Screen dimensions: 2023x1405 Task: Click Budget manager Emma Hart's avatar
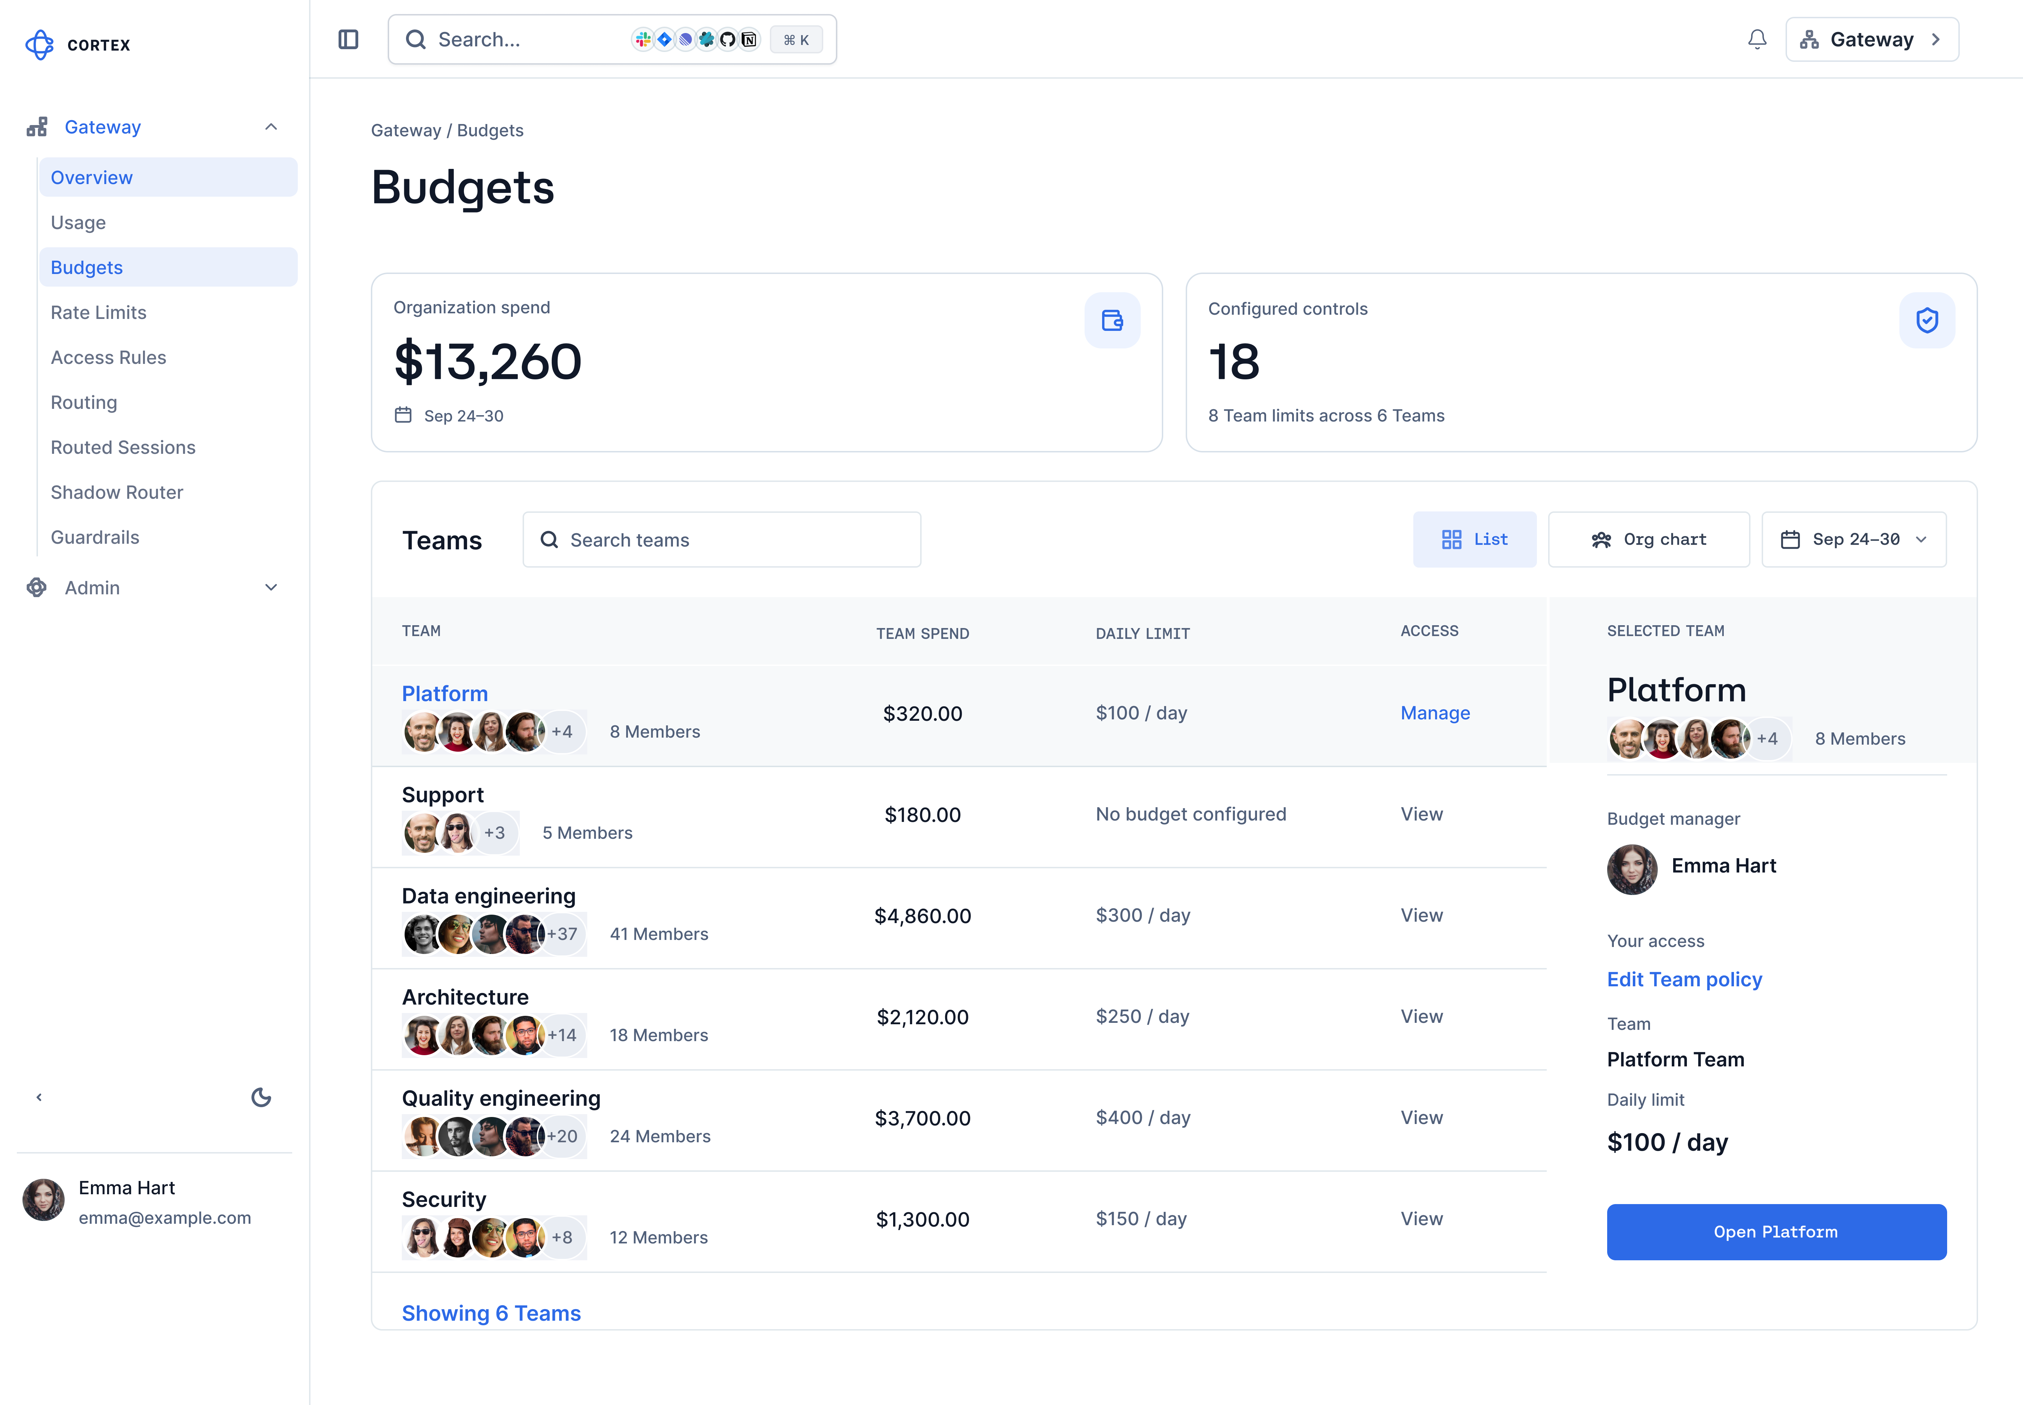[1632, 870]
